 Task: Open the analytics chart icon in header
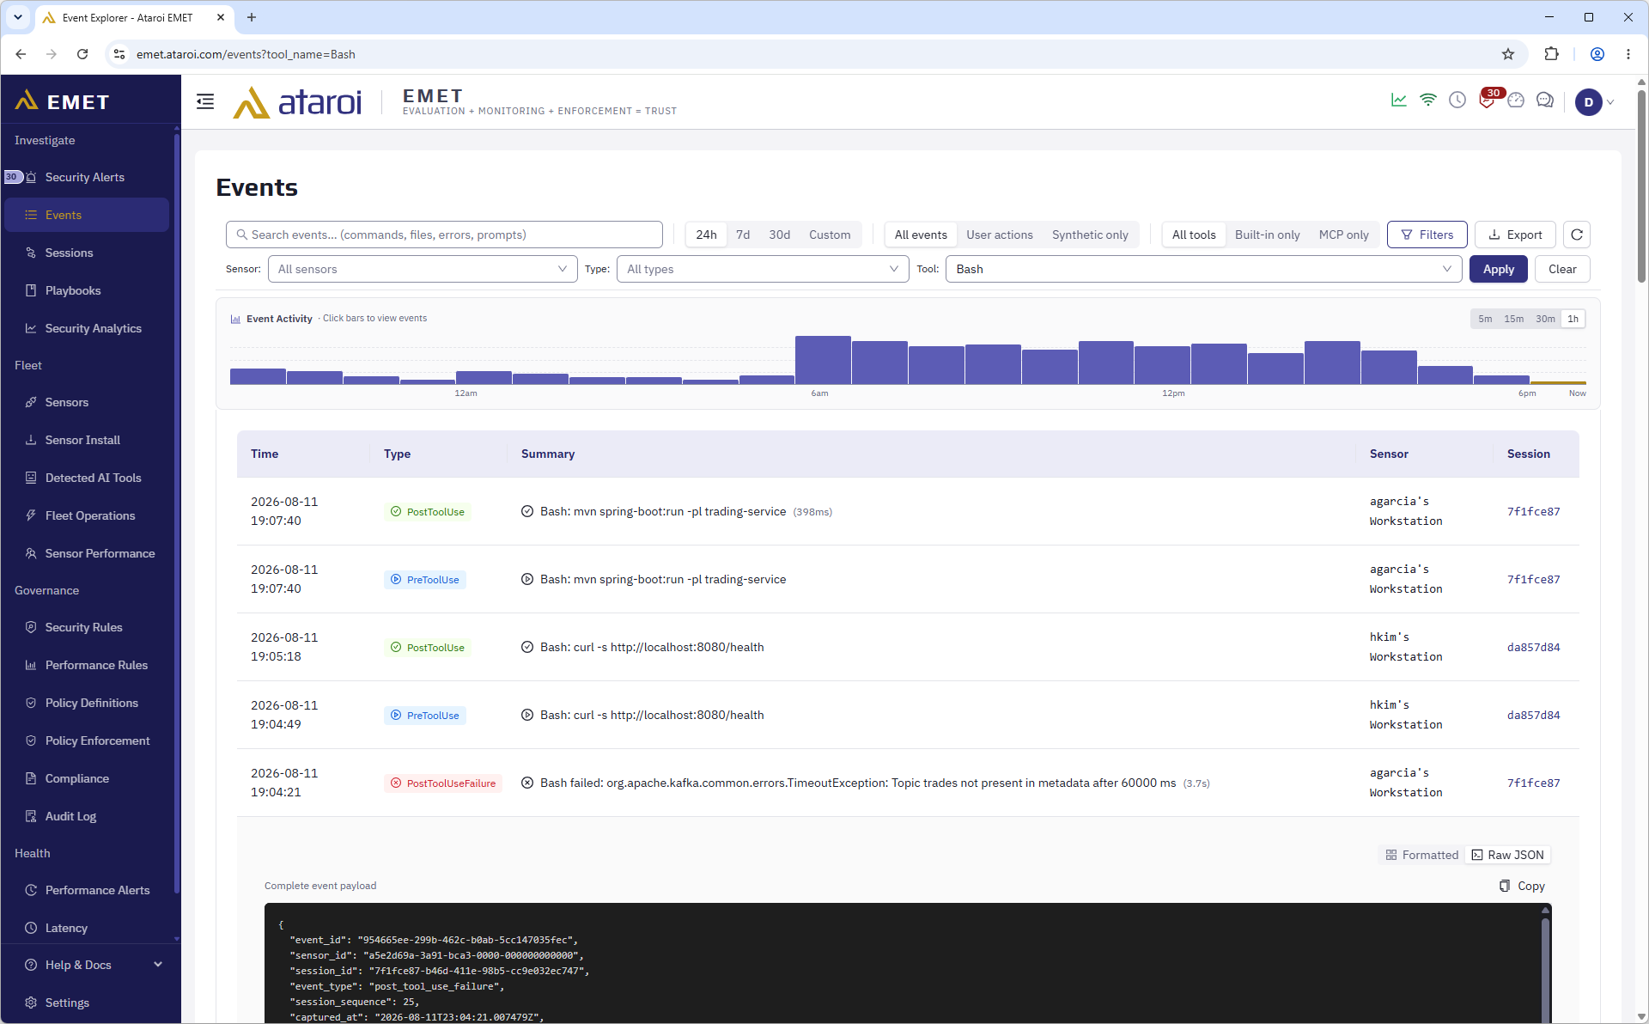click(x=1399, y=101)
